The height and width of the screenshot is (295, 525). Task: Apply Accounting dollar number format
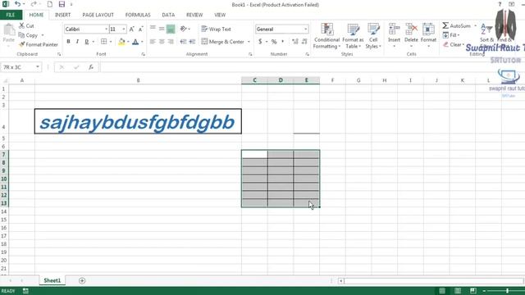(260, 42)
